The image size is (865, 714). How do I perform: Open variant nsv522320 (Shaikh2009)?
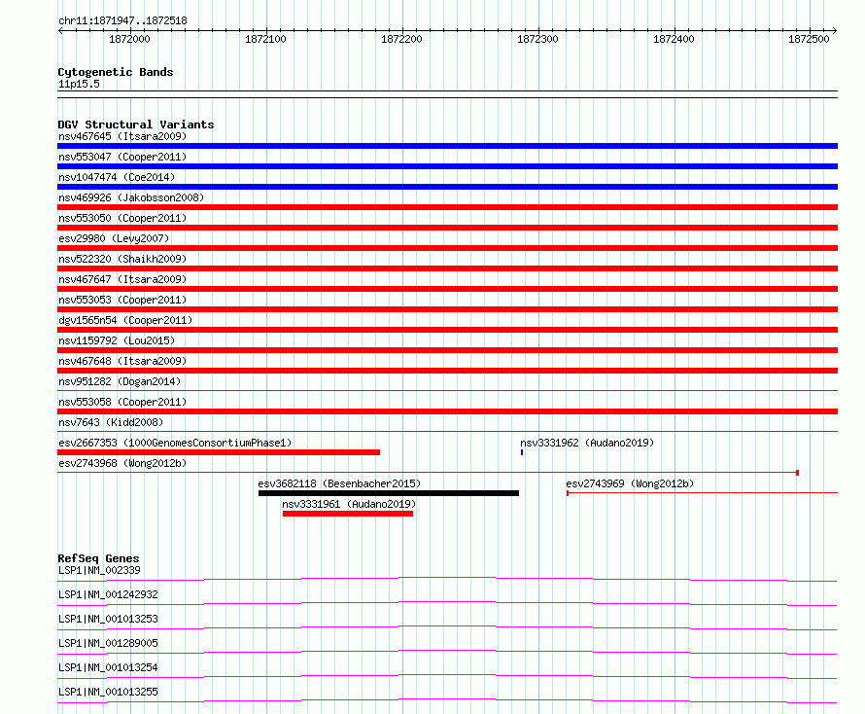click(x=122, y=259)
